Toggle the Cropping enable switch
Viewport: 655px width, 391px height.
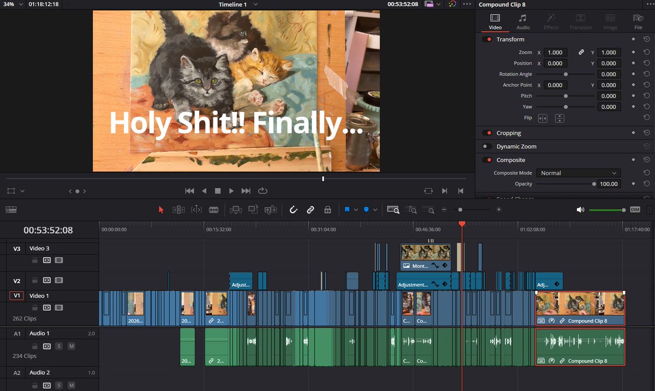pyautogui.click(x=487, y=133)
